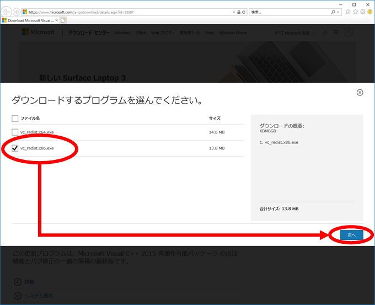
Task: Click the Home icon in browser toolbar
Action: point(348,12)
